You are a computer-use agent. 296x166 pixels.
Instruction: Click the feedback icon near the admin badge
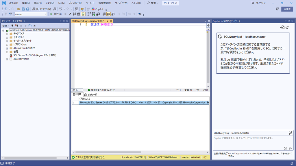point(277,9)
